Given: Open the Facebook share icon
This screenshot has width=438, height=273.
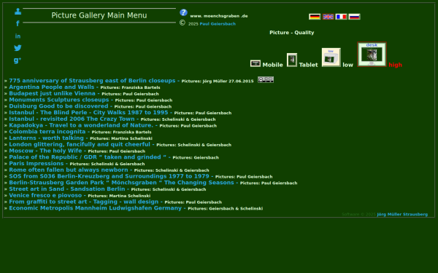Looking at the screenshot, I should [x=18, y=23].
